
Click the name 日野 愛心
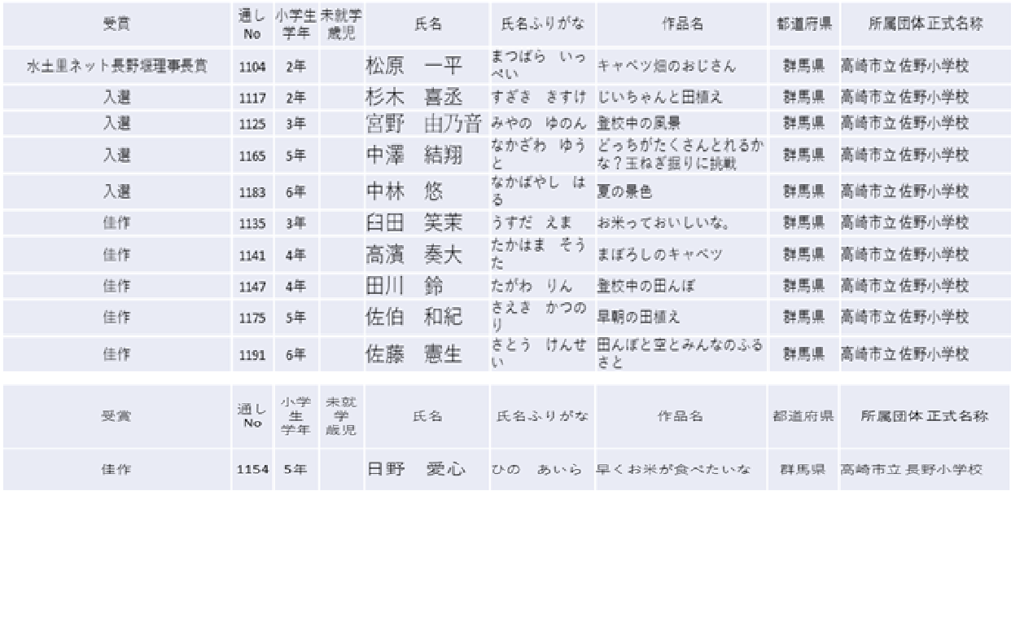point(415,470)
